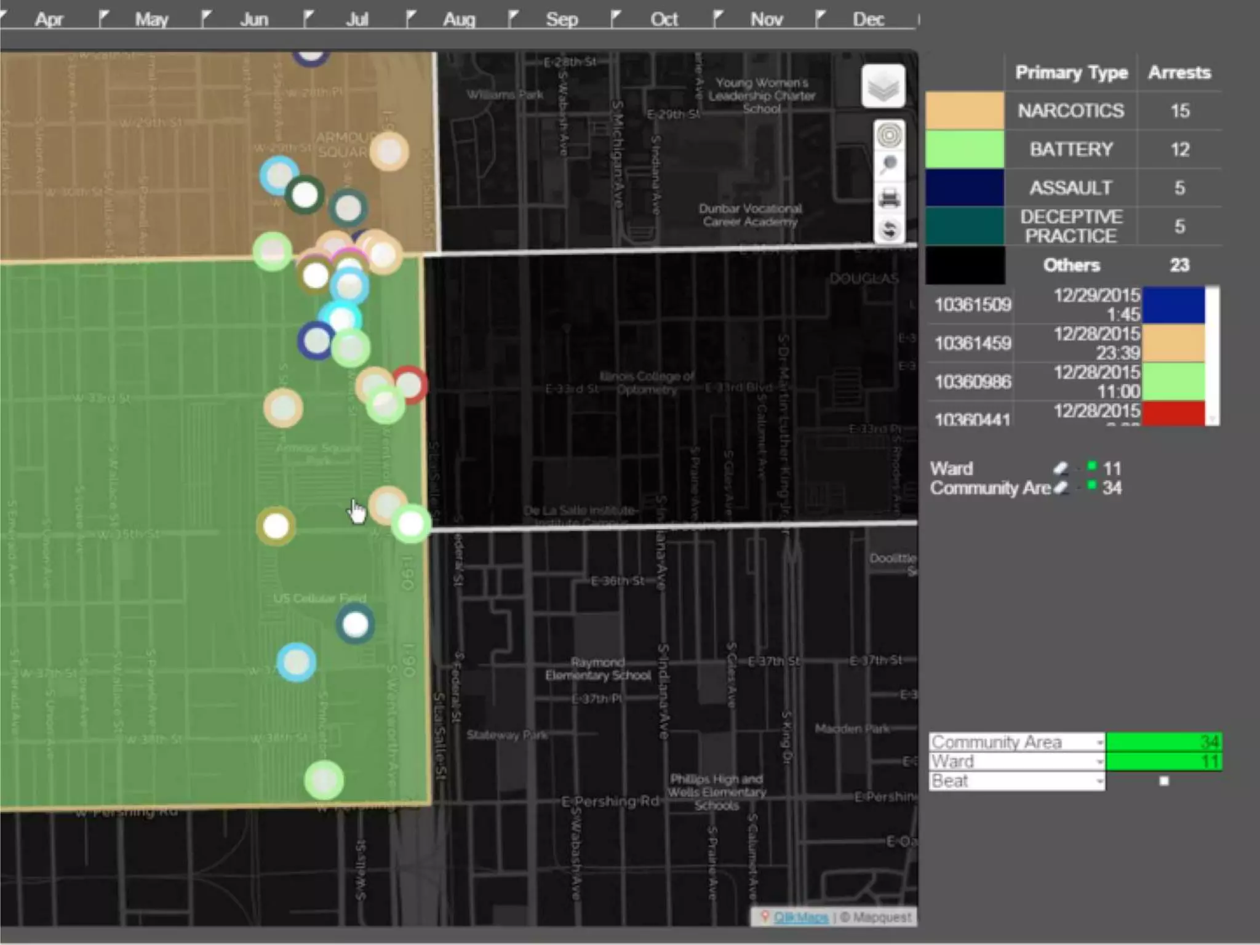Select the BATTERY legend row label

(1071, 150)
